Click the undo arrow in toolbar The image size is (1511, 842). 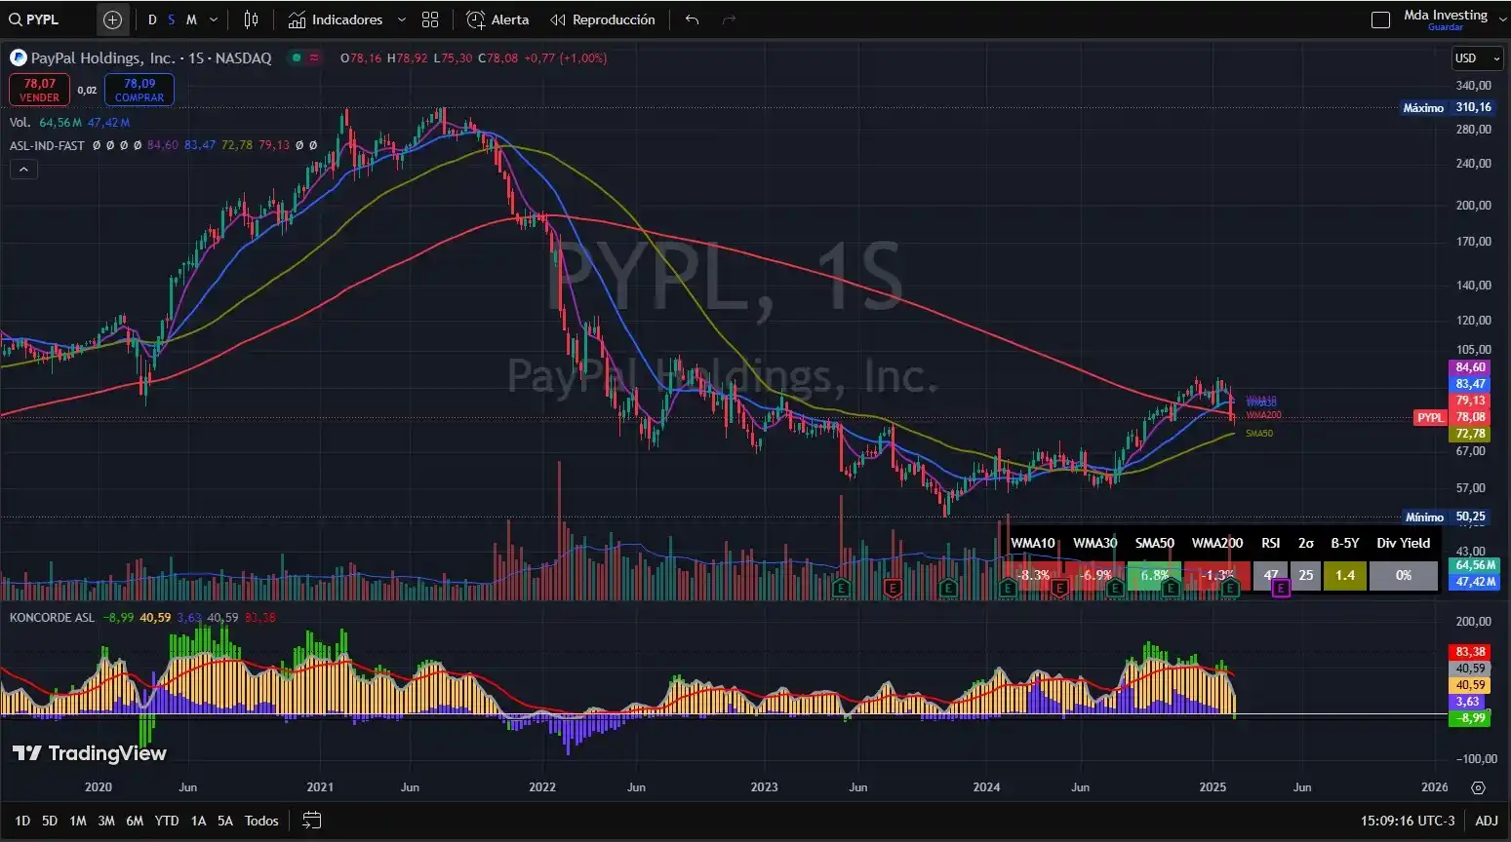coord(692,19)
